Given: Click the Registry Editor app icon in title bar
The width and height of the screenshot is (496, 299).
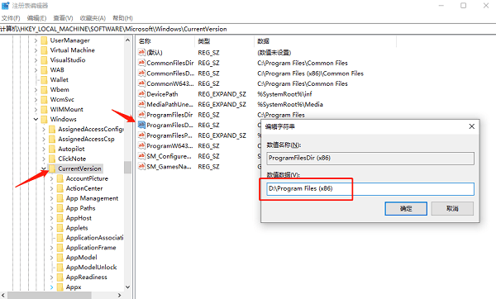Looking at the screenshot, I should (x=6, y=6).
